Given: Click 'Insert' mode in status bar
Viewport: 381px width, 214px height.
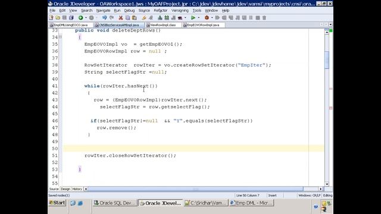Looking at the screenshot, I should point(272,196).
